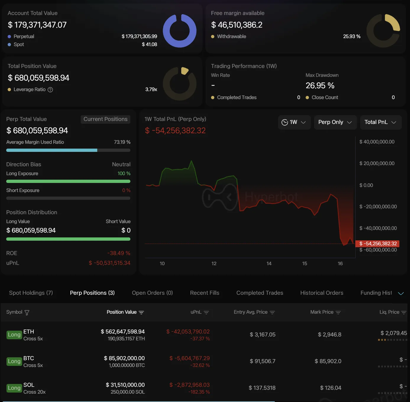Toggle the Withdrawable legend item
The height and width of the screenshot is (402, 410).
point(231,36)
